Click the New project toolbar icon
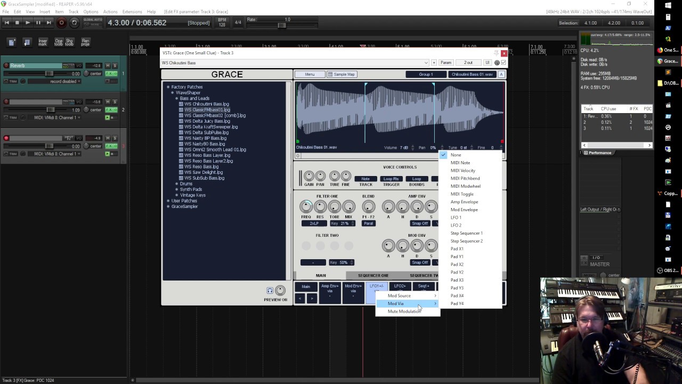 (12, 42)
